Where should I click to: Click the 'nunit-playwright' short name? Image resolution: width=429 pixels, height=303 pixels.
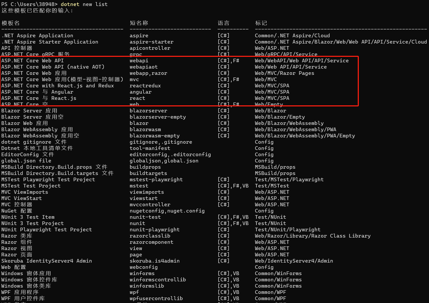pos(155,229)
